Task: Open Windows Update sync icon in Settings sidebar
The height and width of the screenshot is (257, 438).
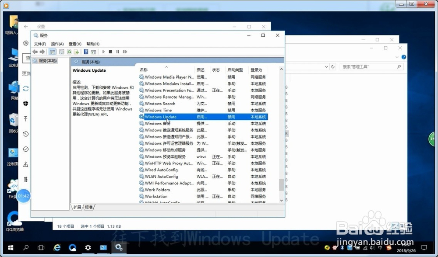Action: pyautogui.click(x=26, y=89)
